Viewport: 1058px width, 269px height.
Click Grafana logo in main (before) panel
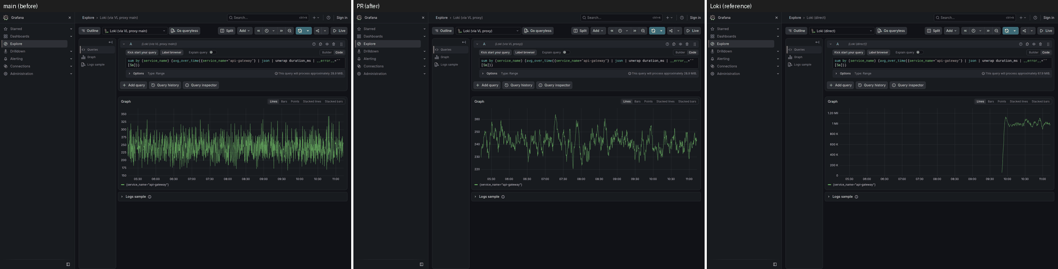5,18
